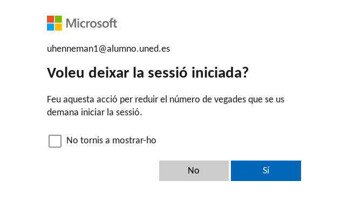
Task: Click the yellow square of Microsoft logo
Action: [58, 27]
